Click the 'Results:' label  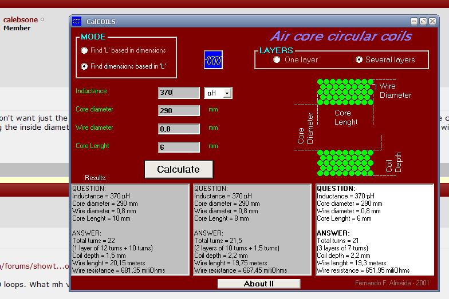point(96,178)
